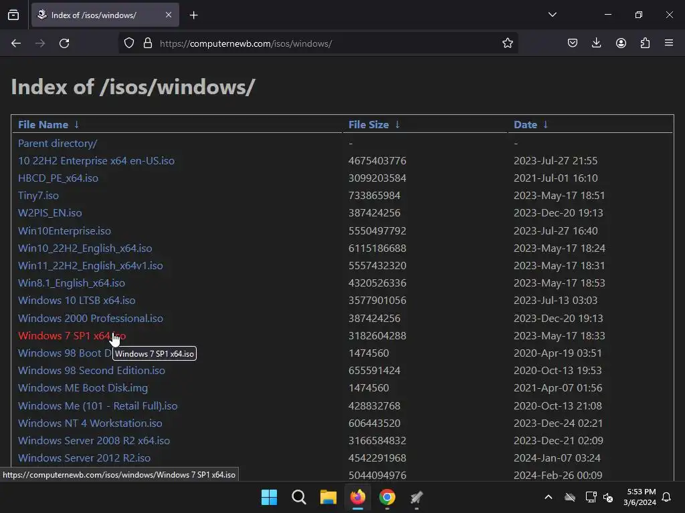Download Win10_22H2_English_x64.iso
The image size is (685, 513).
tap(85, 248)
